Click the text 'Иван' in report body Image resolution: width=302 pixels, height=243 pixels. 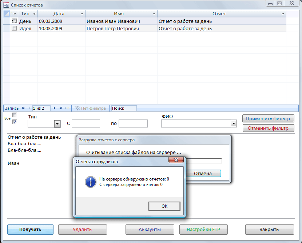13,163
